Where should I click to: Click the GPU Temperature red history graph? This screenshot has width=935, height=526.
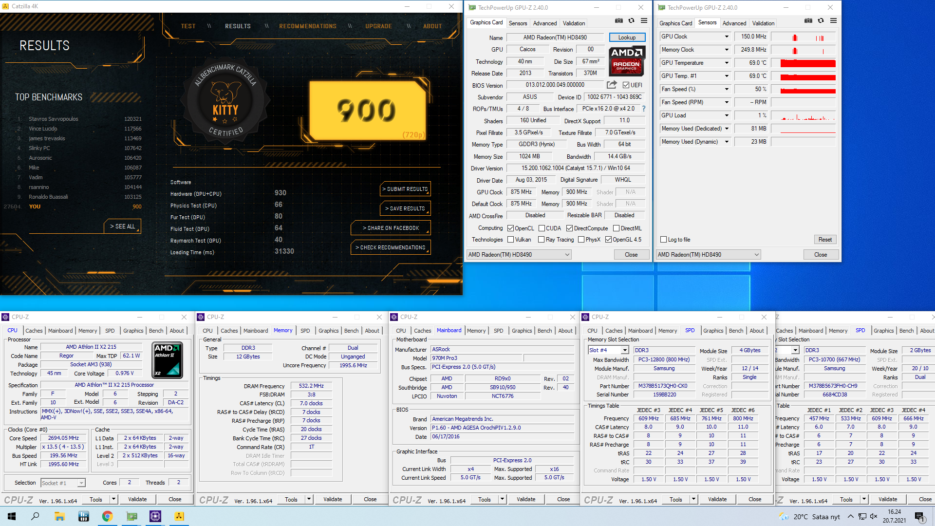coord(804,63)
